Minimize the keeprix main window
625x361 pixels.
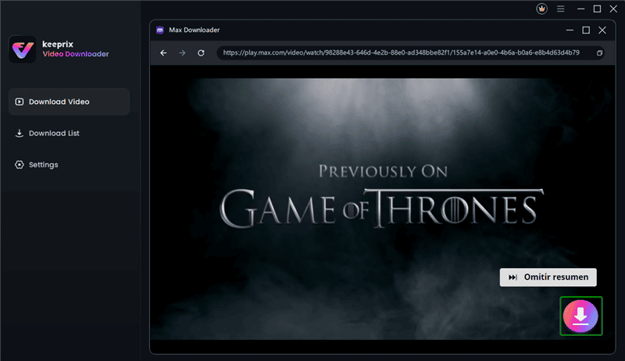(x=580, y=9)
